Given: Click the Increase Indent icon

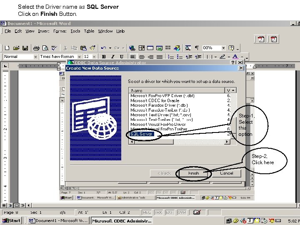Looking at the screenshot, I should pyautogui.click(x=198, y=57).
